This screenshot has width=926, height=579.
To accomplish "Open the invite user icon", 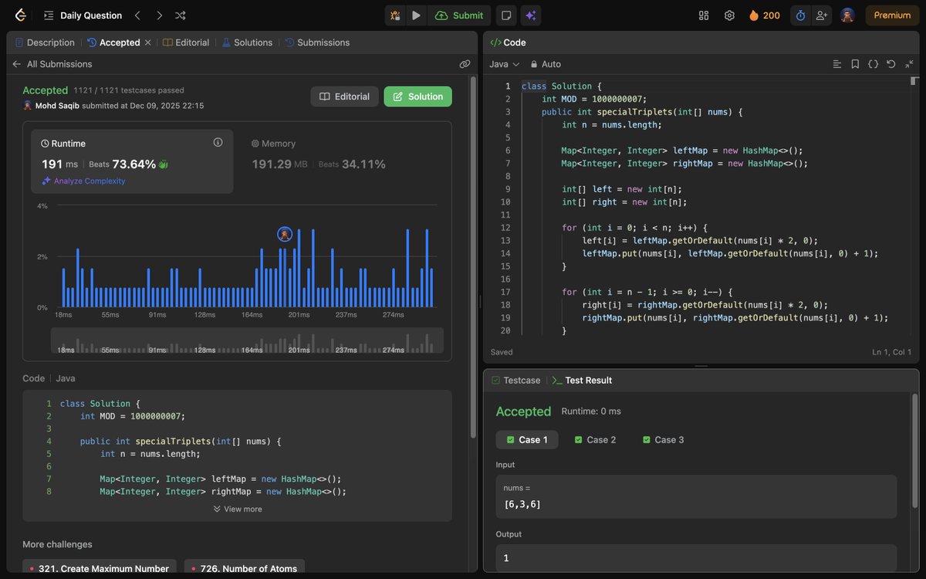I will tap(821, 15).
